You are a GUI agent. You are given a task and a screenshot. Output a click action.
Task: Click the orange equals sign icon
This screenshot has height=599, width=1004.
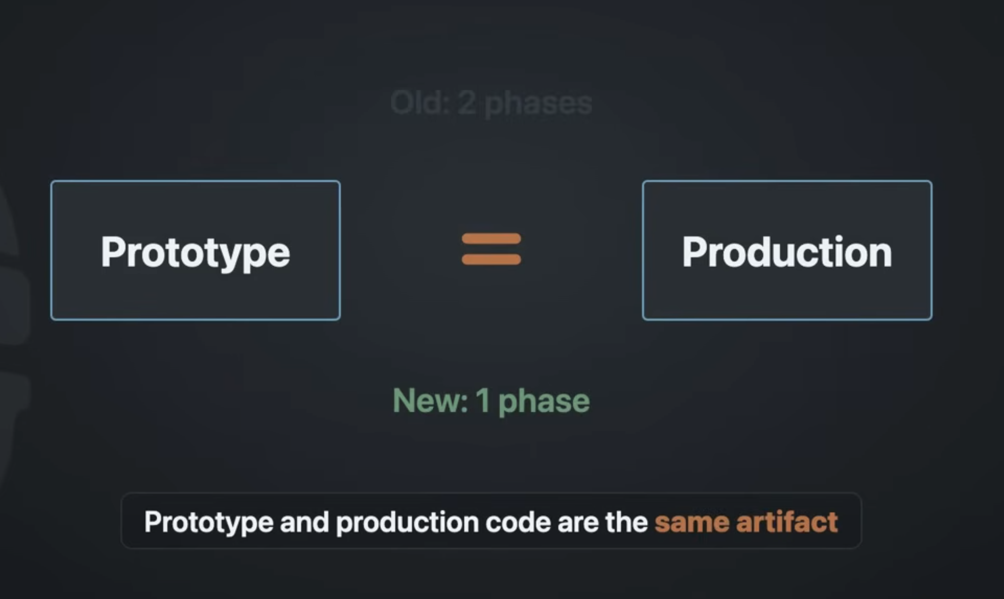[x=491, y=249]
